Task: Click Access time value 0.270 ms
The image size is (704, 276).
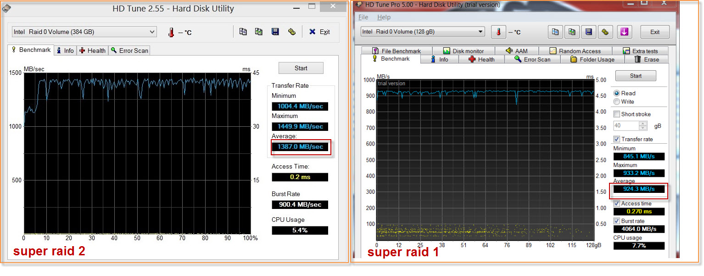Action: tap(638, 212)
